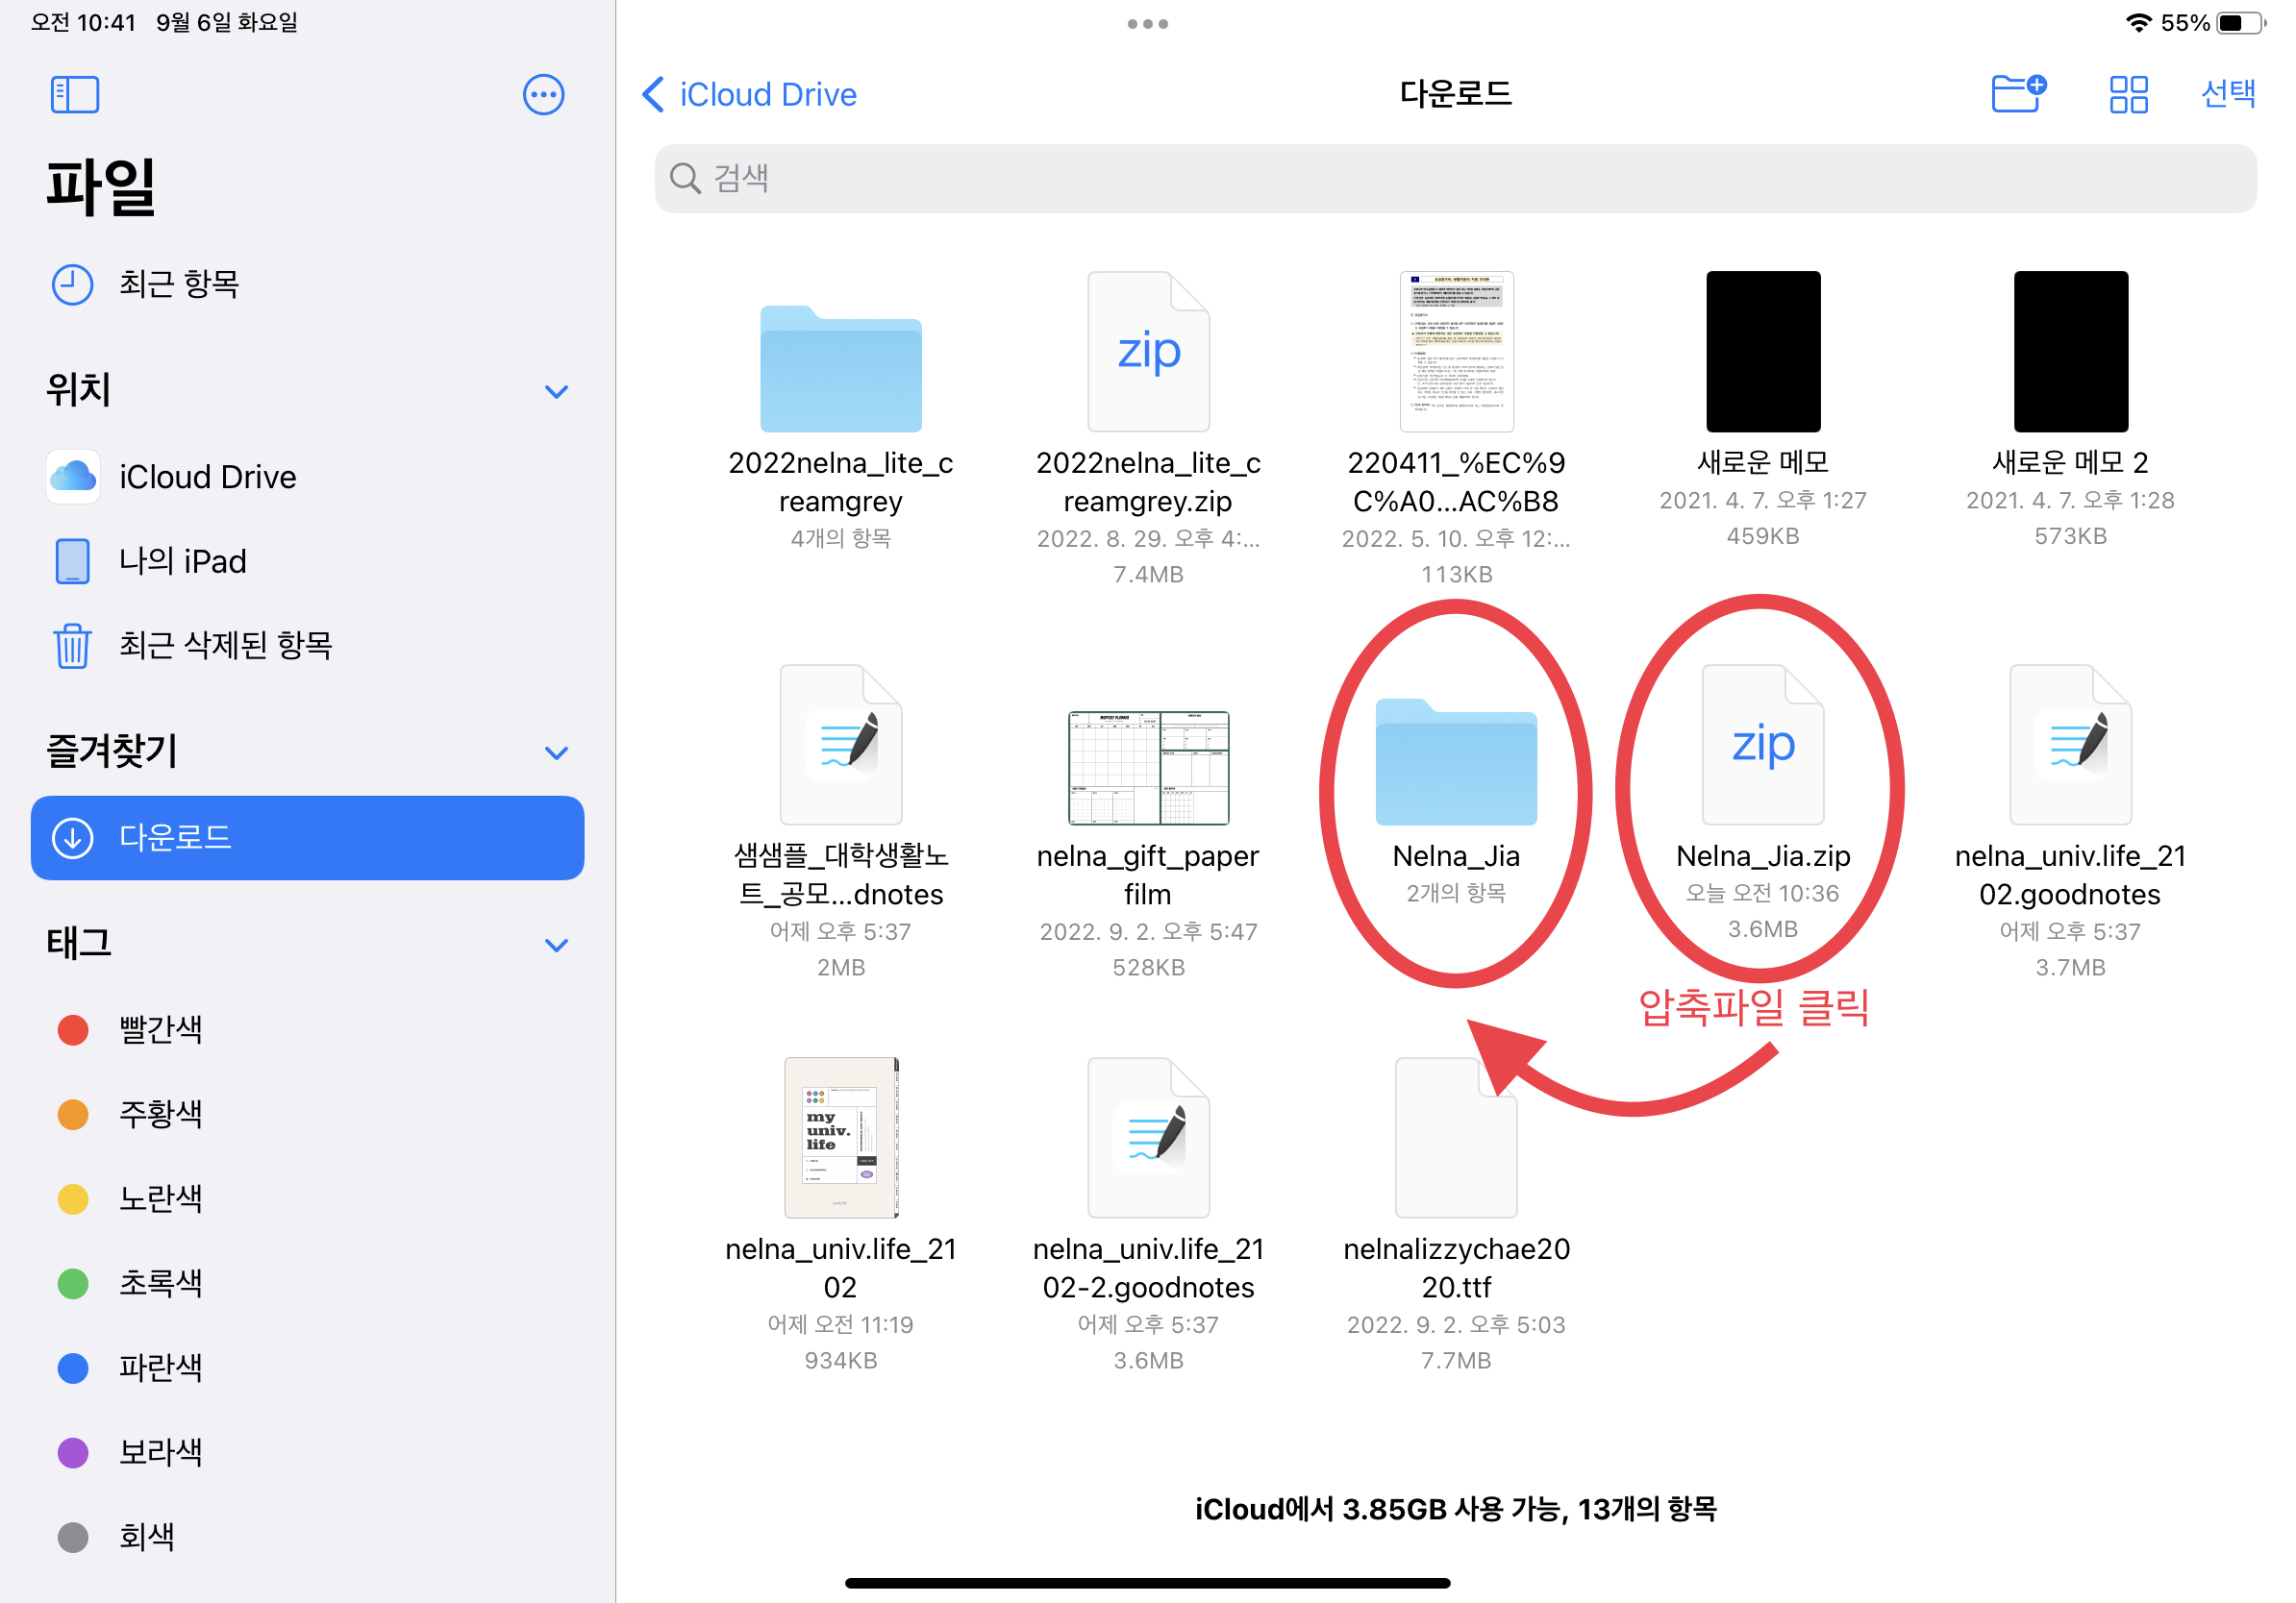
Task: Collapse the 위치 section chevron
Action: [x=556, y=391]
